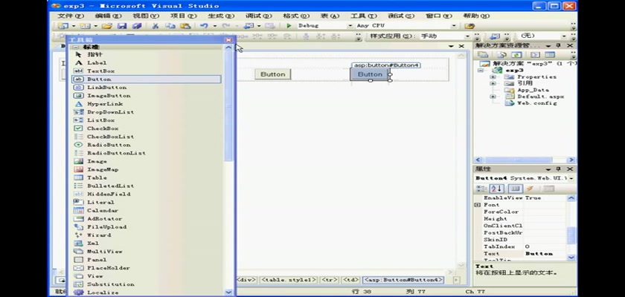Image resolution: width=625 pixels, height=297 pixels.
Task: Select the ImageMap toolbox item
Action: pyautogui.click(x=103, y=169)
